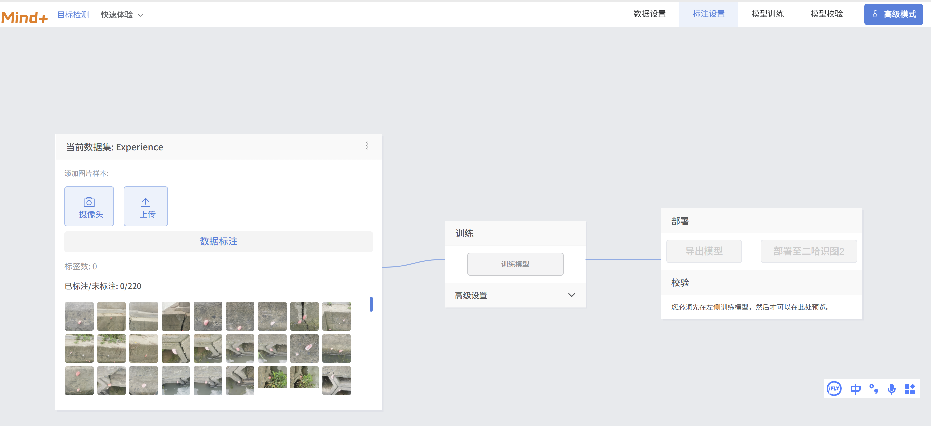Click the 目标检测 link
931x426 pixels.
point(73,15)
